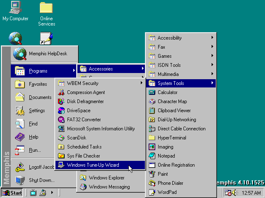Click the Notepad icon

(x=152, y=156)
